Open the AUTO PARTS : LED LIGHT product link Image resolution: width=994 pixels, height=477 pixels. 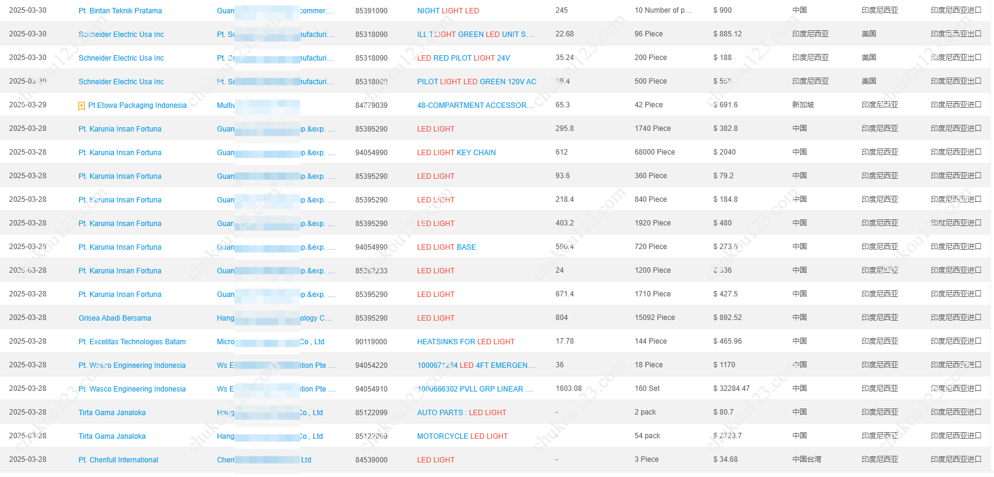pos(462,413)
